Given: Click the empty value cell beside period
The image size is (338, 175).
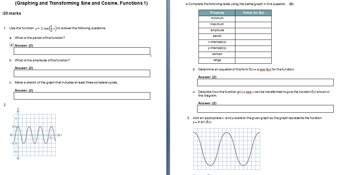Looking at the screenshot, I should pyautogui.click(x=253, y=37).
